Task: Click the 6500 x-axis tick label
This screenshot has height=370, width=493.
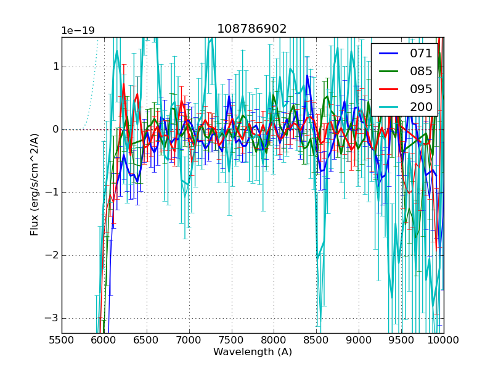Action: coord(147,340)
